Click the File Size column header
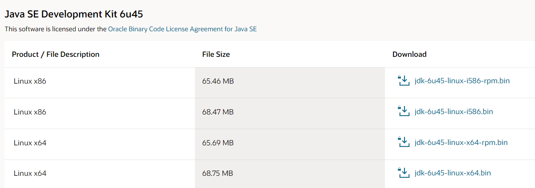The image size is (535, 188). (216, 54)
